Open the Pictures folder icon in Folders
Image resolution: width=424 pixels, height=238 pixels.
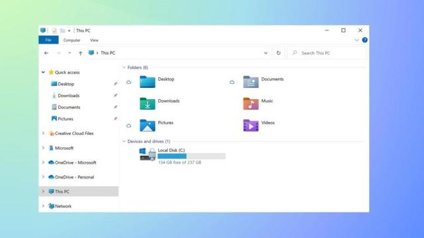click(147, 126)
